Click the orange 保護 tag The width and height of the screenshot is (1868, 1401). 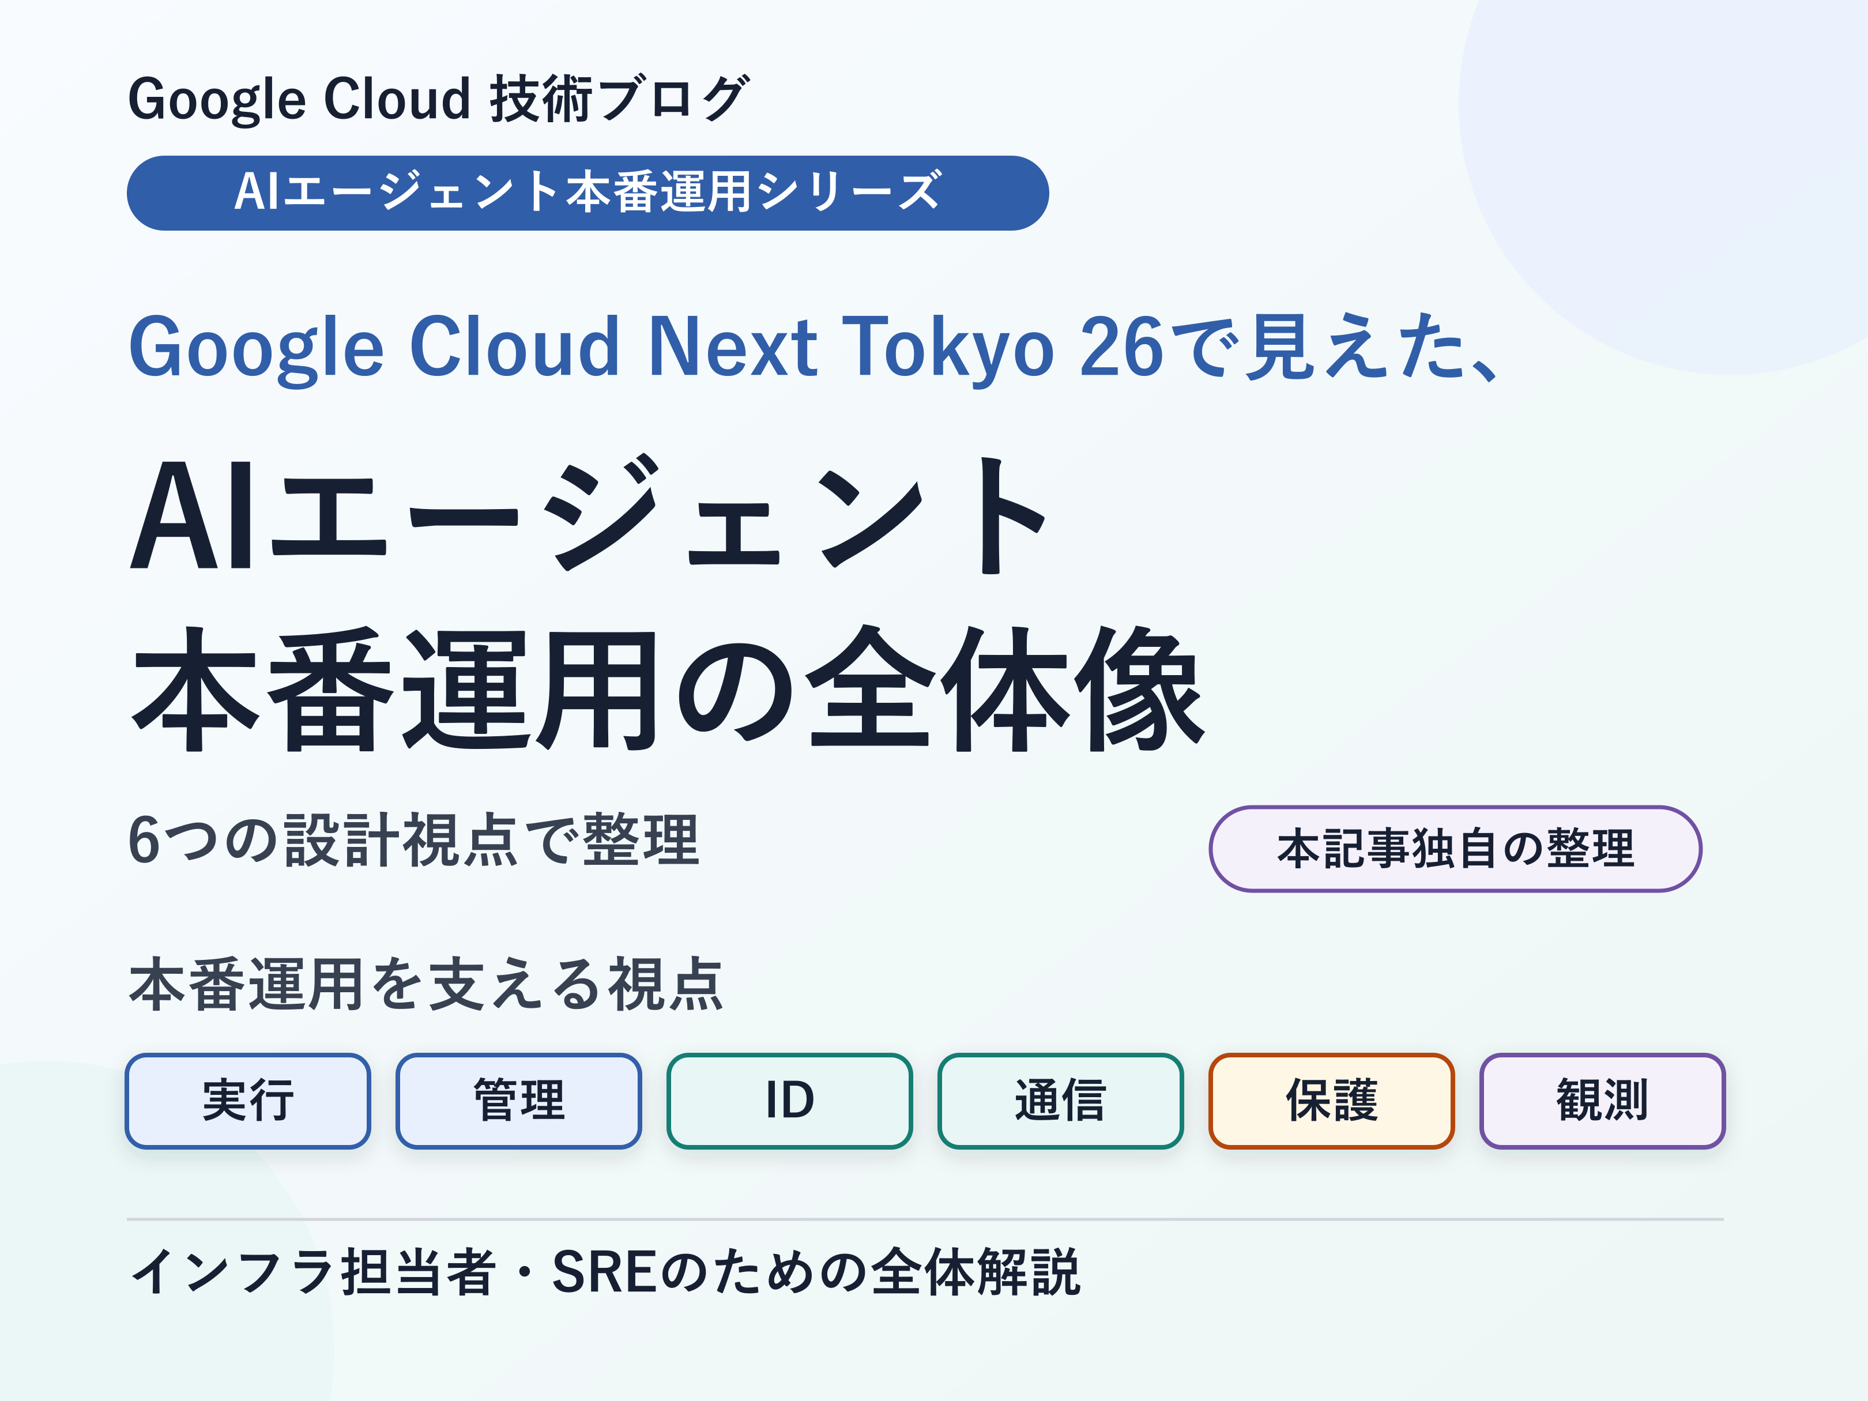click(1332, 1101)
